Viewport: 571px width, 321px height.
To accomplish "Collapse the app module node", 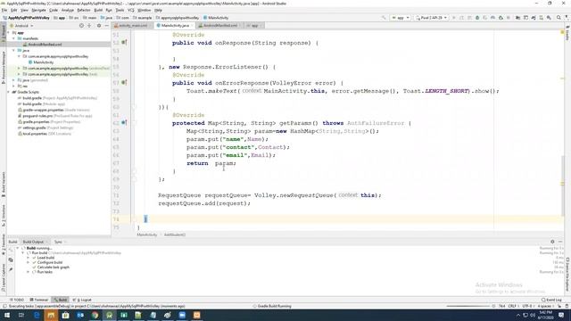I will click(9, 32).
